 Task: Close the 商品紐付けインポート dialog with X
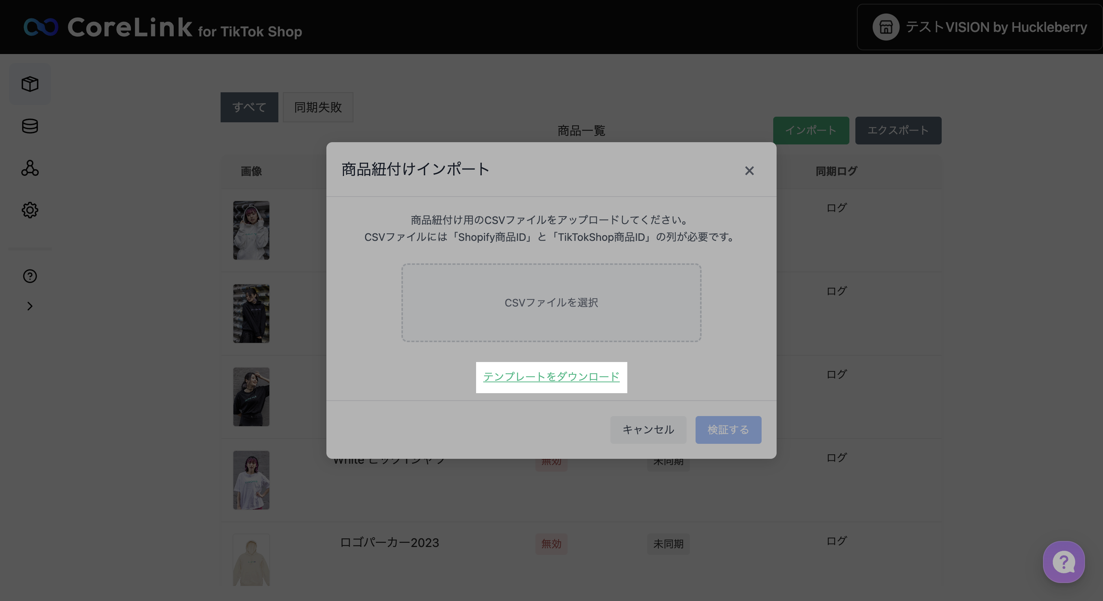[749, 171]
